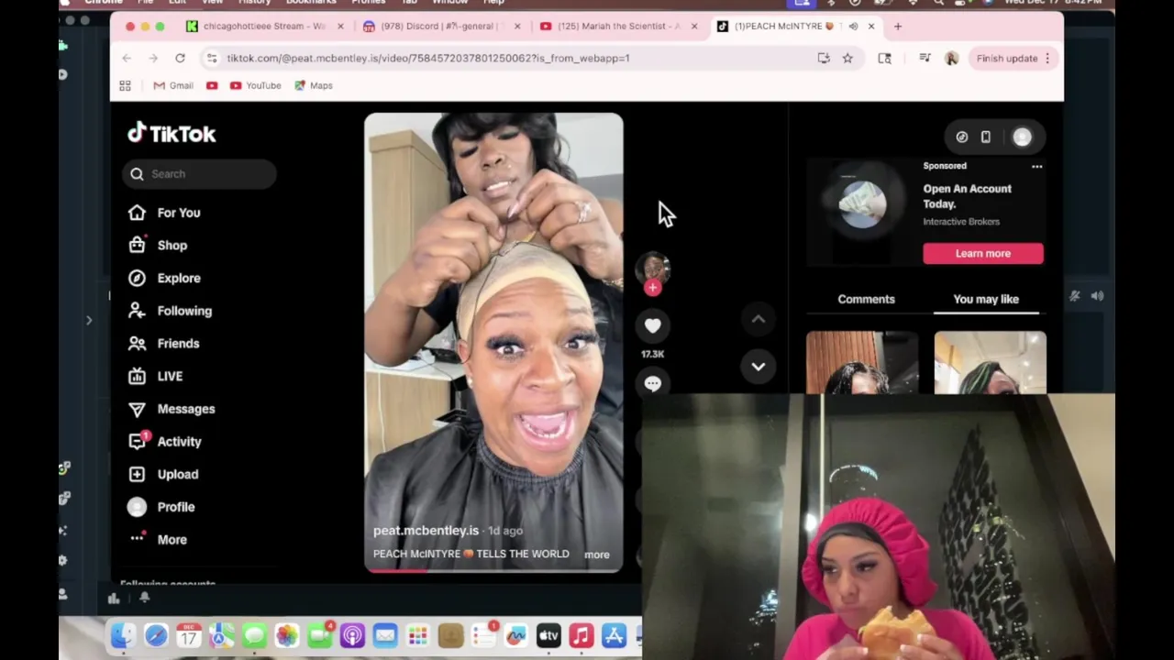Follow creator with the red plus
1174x660 pixels.
652,288
